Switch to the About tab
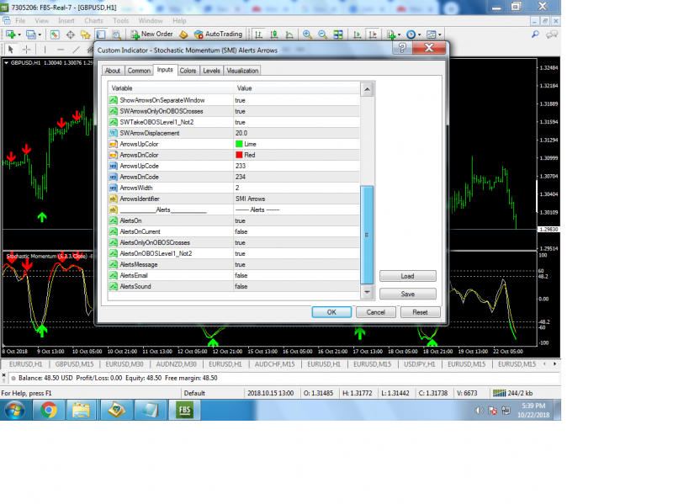This screenshot has height=504, width=673. (x=113, y=71)
